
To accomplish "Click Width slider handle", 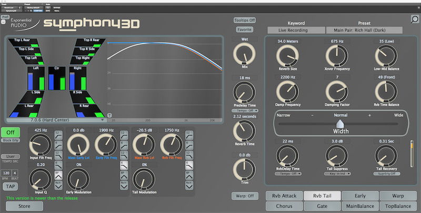I will [x=340, y=124].
